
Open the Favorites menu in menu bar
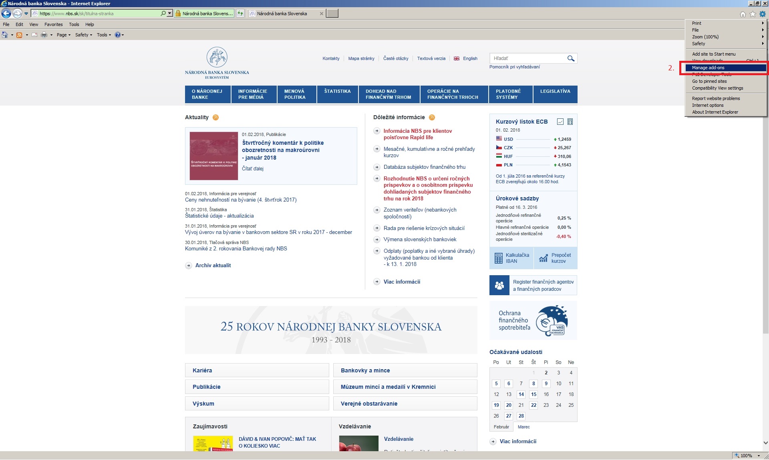(x=53, y=24)
